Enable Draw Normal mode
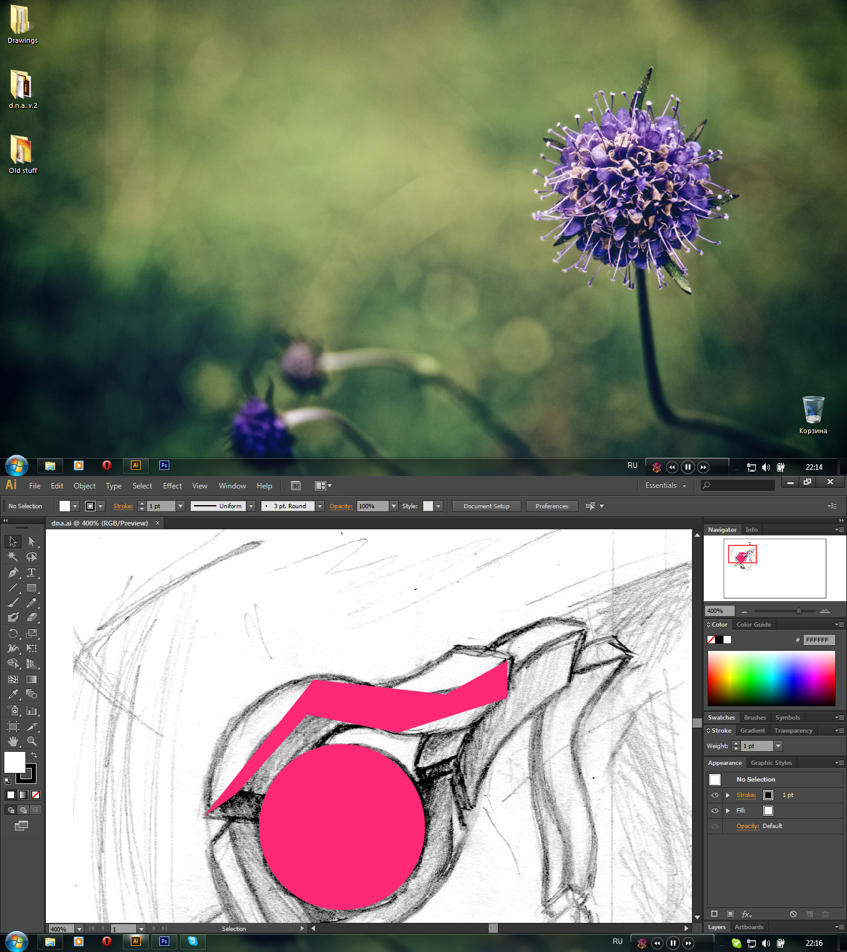Viewport: 847px width, 952px height. tap(11, 809)
